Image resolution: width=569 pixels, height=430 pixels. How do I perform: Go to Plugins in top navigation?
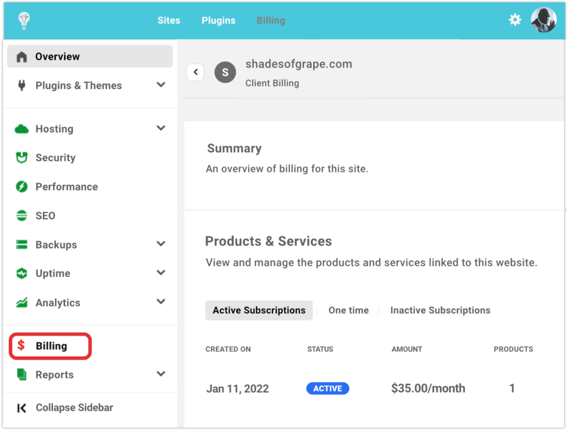click(218, 21)
